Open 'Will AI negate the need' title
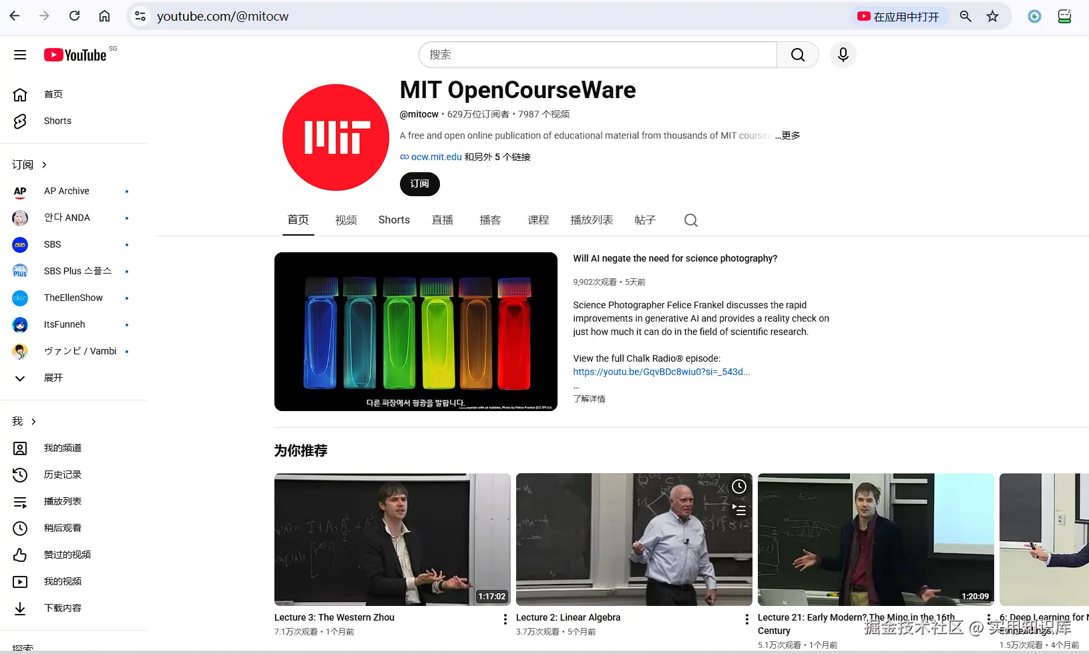Screen dimensions: 1089x654 [675, 258]
